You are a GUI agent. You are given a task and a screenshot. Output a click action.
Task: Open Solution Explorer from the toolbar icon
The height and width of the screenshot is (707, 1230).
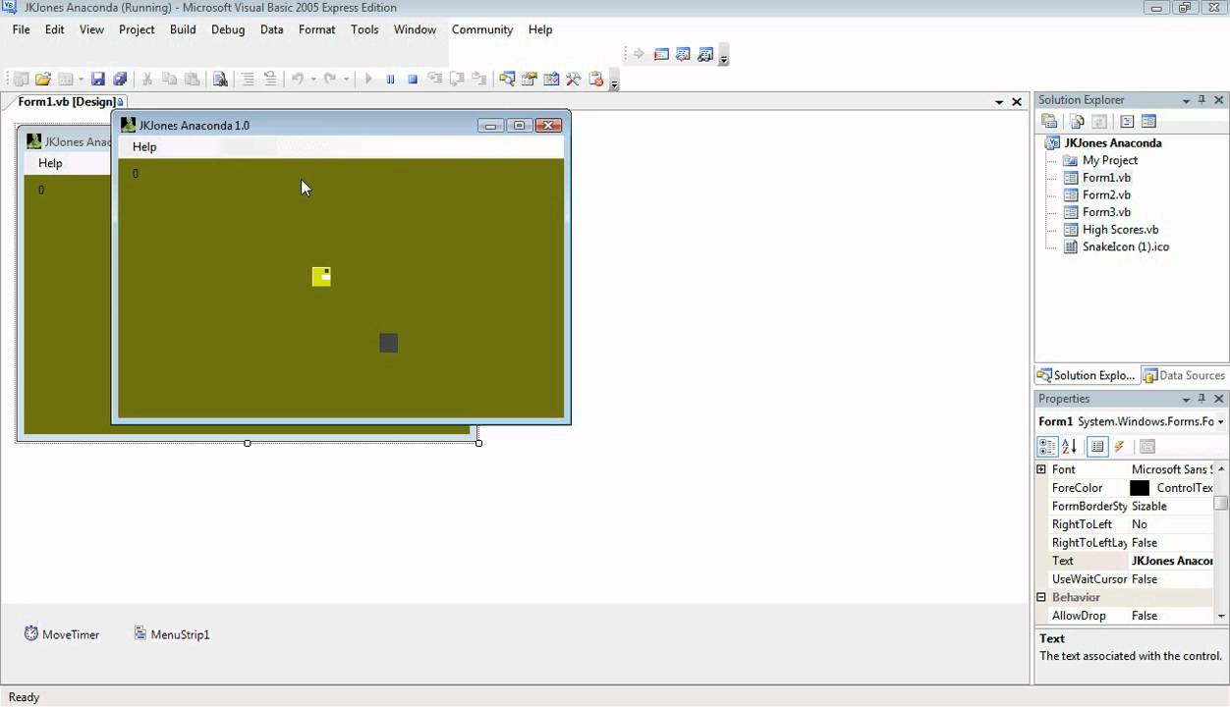coord(507,80)
